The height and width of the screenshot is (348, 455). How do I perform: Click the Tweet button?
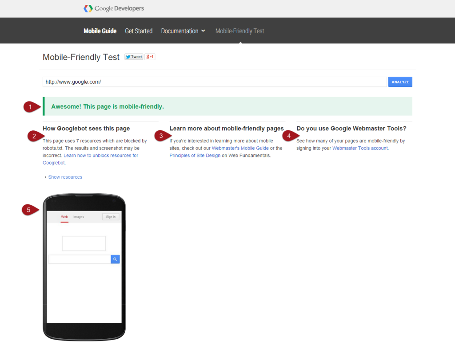pos(134,57)
